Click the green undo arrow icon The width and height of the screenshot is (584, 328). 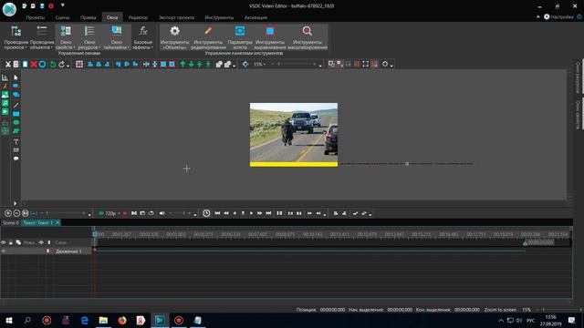(53, 65)
